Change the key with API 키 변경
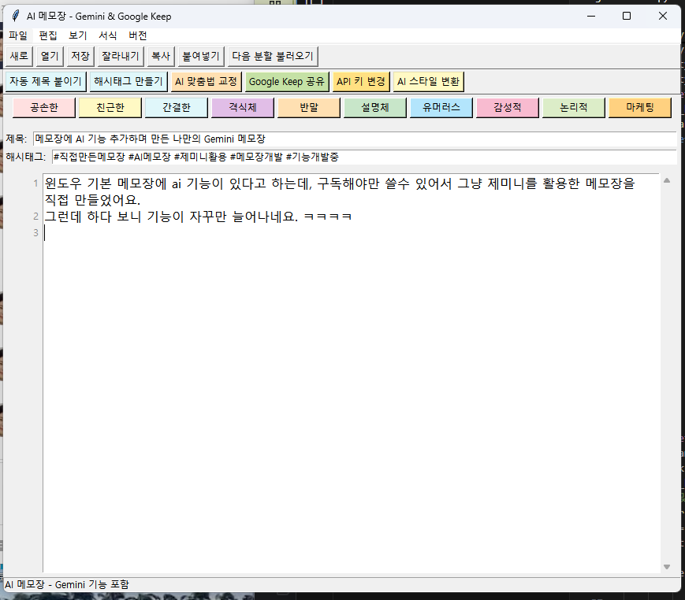Image resolution: width=685 pixels, height=600 pixels. click(361, 82)
